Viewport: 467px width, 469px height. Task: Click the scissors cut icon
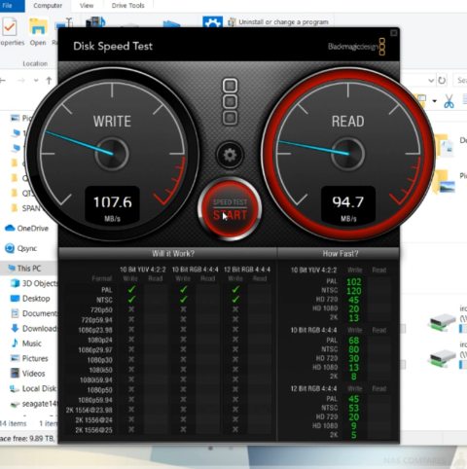point(449,101)
